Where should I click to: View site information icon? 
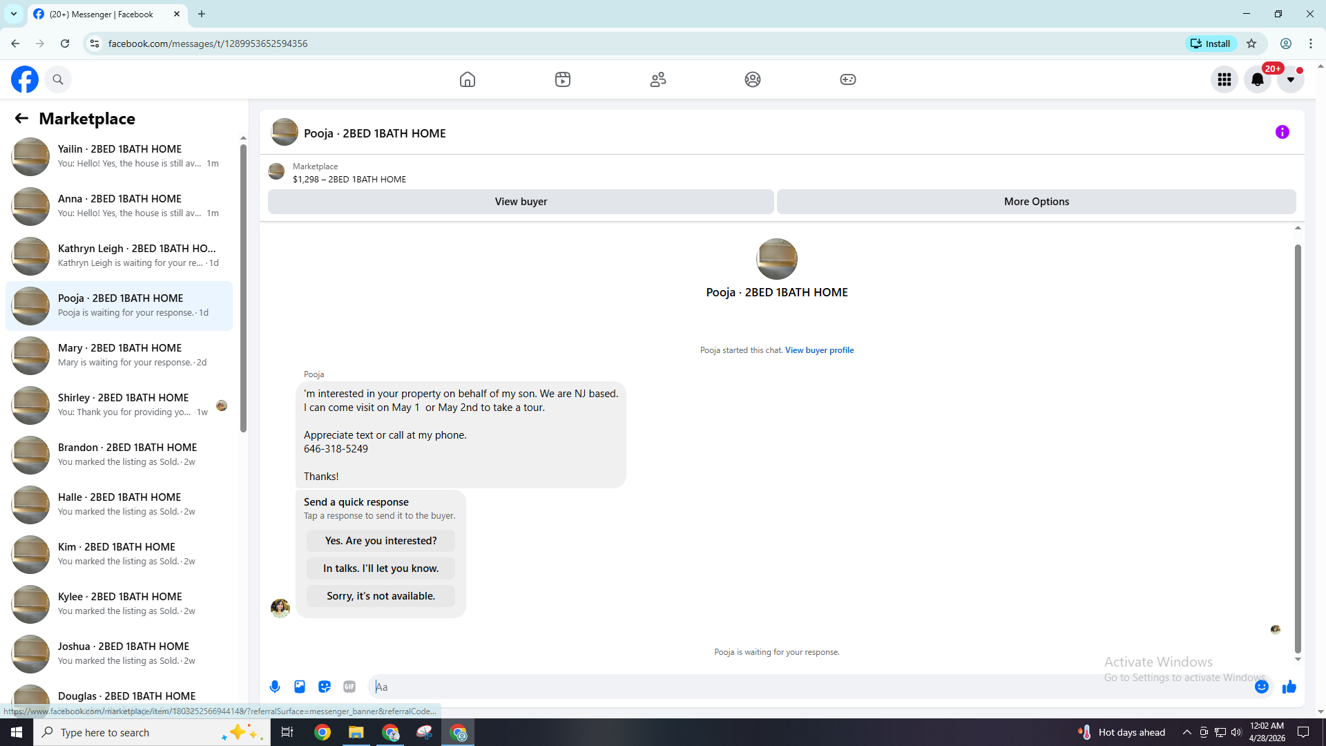95,44
